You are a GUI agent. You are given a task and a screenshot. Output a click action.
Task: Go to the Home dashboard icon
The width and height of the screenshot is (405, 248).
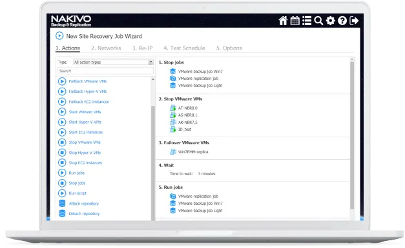[283, 21]
